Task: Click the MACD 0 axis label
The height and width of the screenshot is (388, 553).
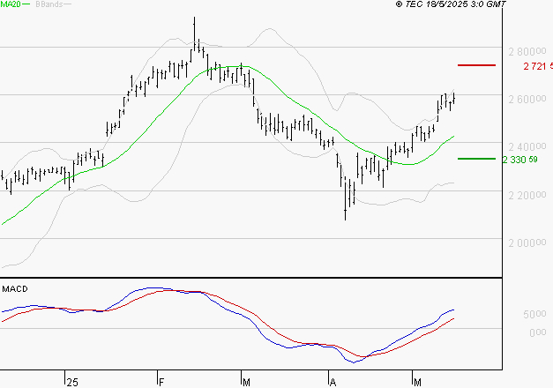Action: point(538,332)
